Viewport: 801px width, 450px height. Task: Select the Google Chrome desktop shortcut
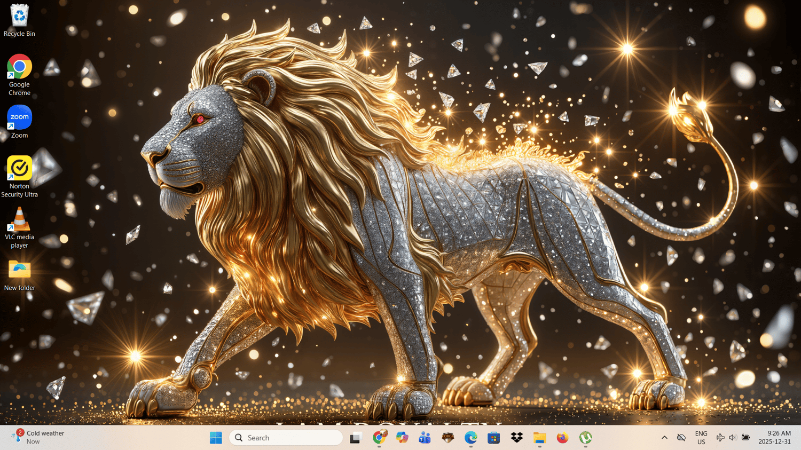click(x=19, y=75)
